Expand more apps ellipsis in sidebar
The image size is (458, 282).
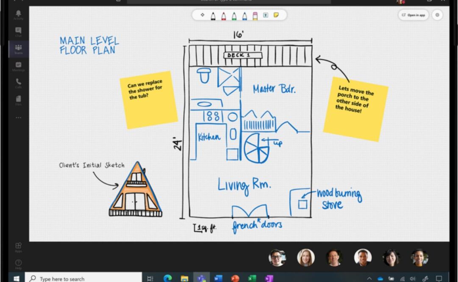[18, 117]
